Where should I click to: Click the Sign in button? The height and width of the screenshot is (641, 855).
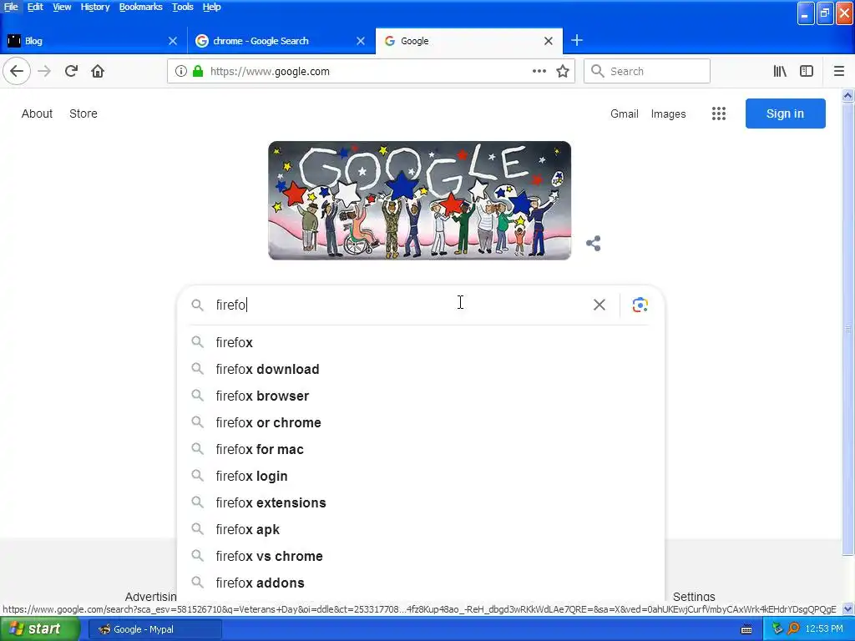[x=785, y=114]
